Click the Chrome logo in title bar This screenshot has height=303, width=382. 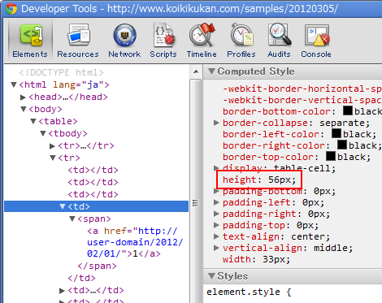11,9
